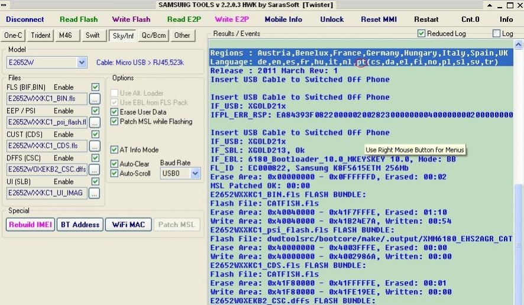This screenshot has width=524, height=305.
Task: Click the E2652WXXKC1_BIN.fls file field
Action: 47,99
